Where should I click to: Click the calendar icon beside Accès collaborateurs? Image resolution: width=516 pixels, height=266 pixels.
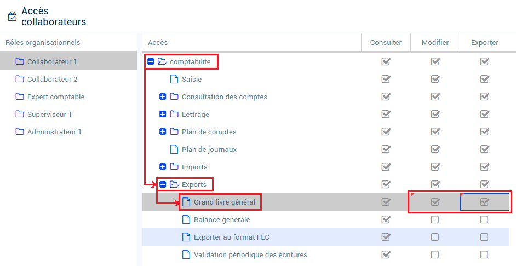pyautogui.click(x=12, y=16)
